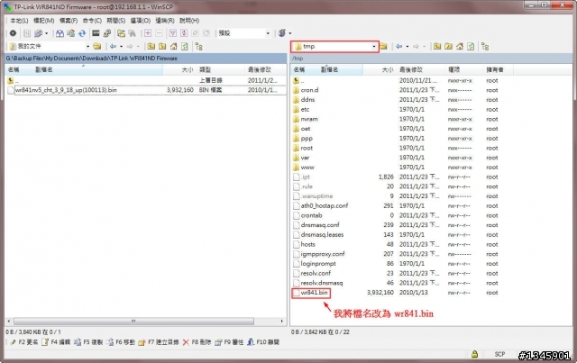Go back in the remote panel
The image size is (577, 363).
tap(398, 46)
